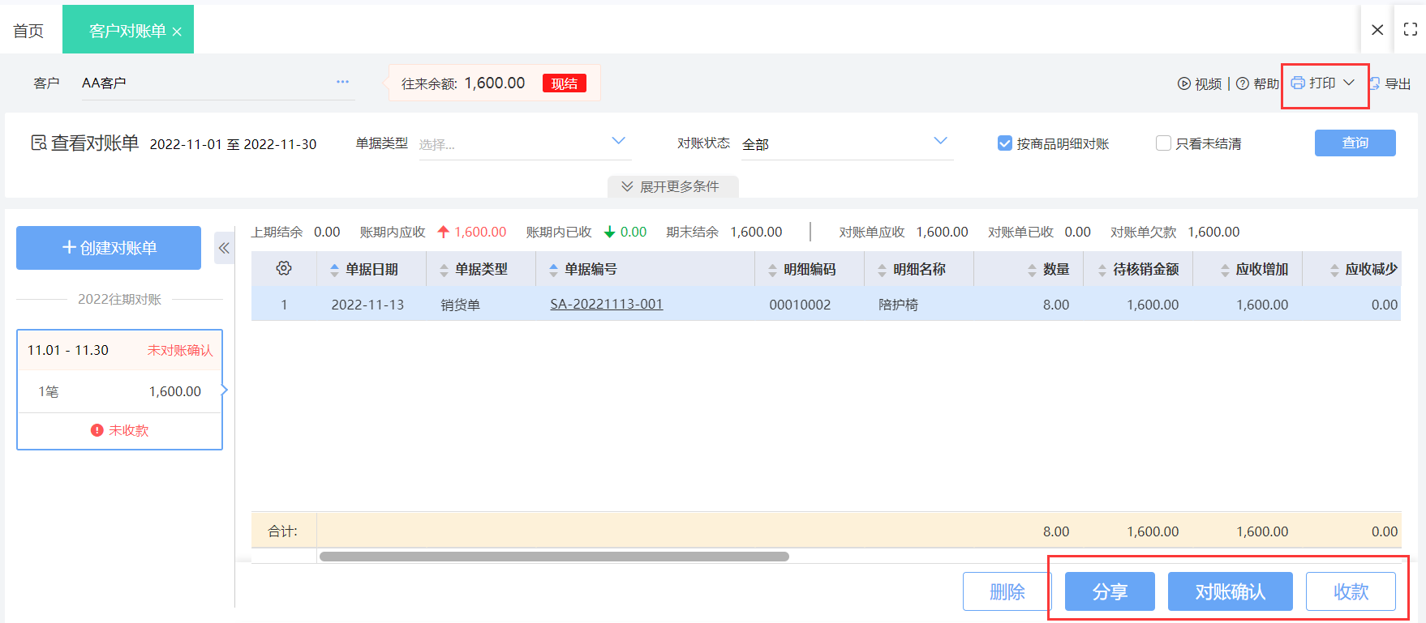Collapse the left panel with double-chevron icon

(x=224, y=248)
